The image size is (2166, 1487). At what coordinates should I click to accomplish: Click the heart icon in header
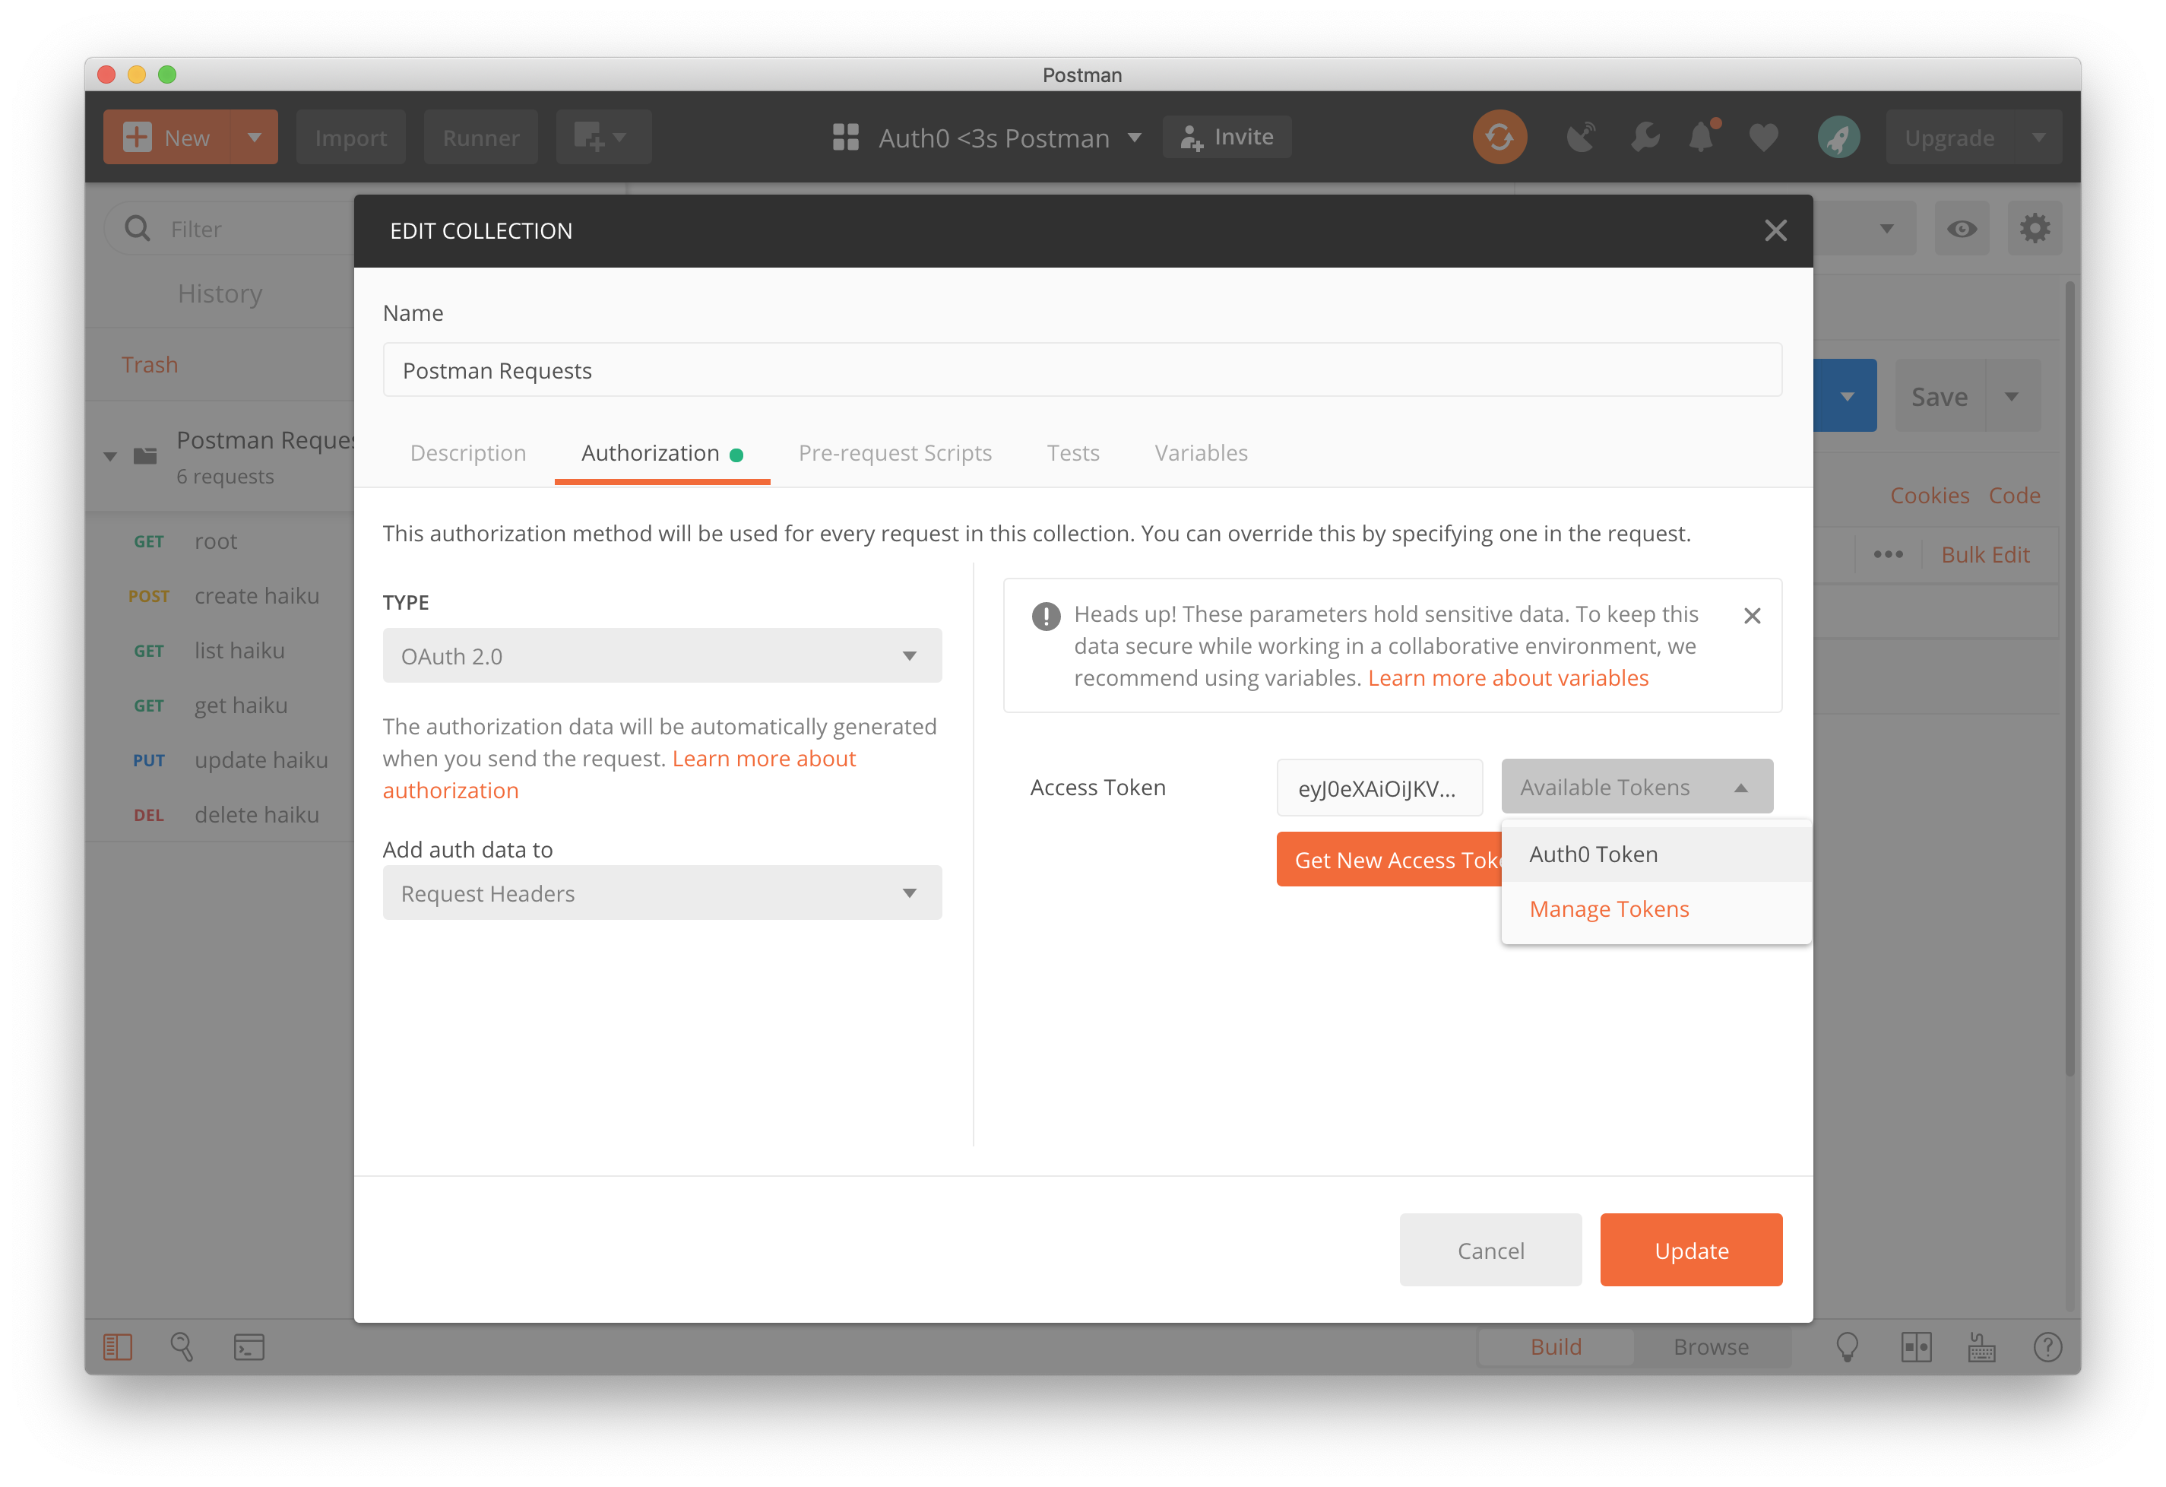pos(1762,137)
